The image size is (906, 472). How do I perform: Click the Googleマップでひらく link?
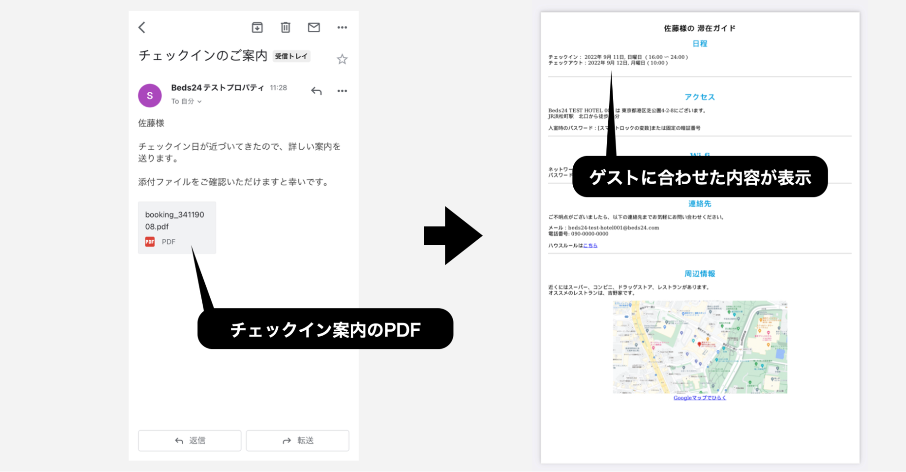699,398
